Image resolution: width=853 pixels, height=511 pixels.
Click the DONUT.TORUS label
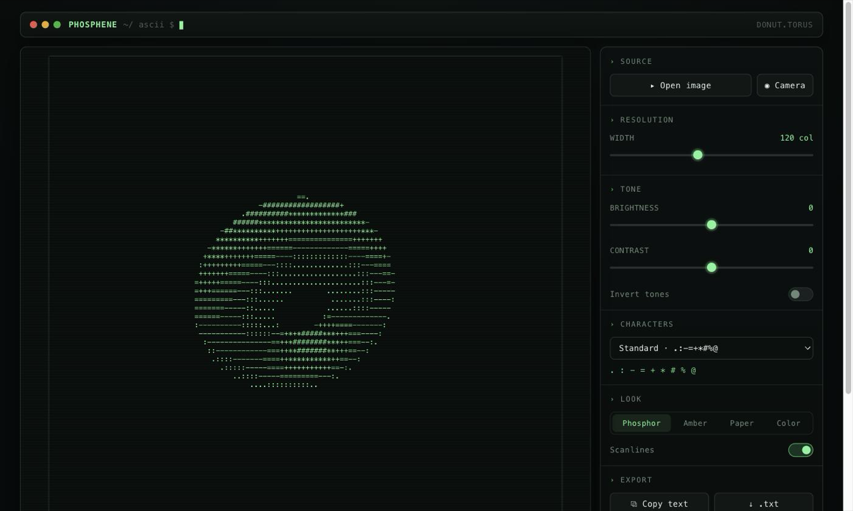784,25
